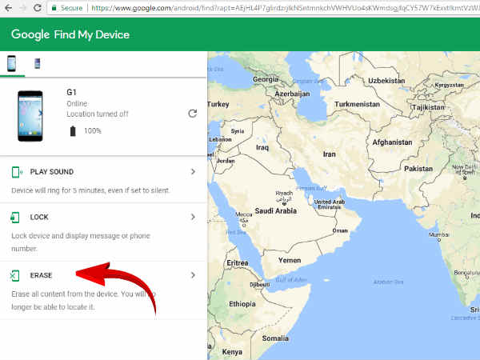Choose the ERASE option
This screenshot has height=360, width=480.
tap(41, 275)
